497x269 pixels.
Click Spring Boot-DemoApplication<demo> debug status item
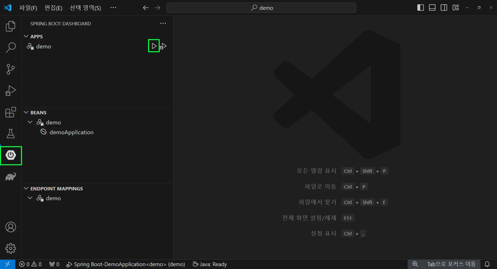126,264
